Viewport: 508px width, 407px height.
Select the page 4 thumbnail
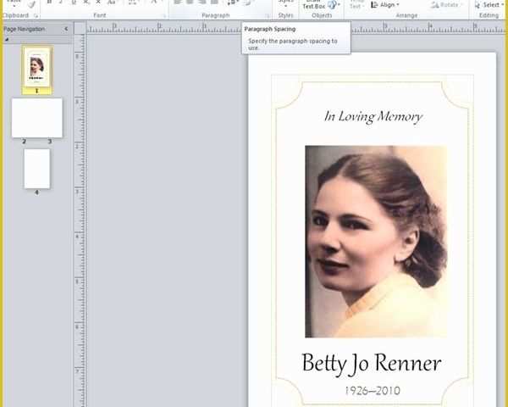click(x=37, y=169)
